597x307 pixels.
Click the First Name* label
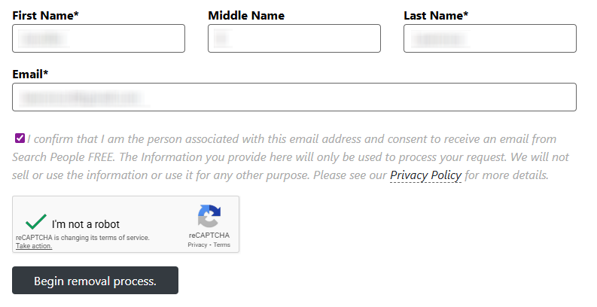(x=45, y=15)
